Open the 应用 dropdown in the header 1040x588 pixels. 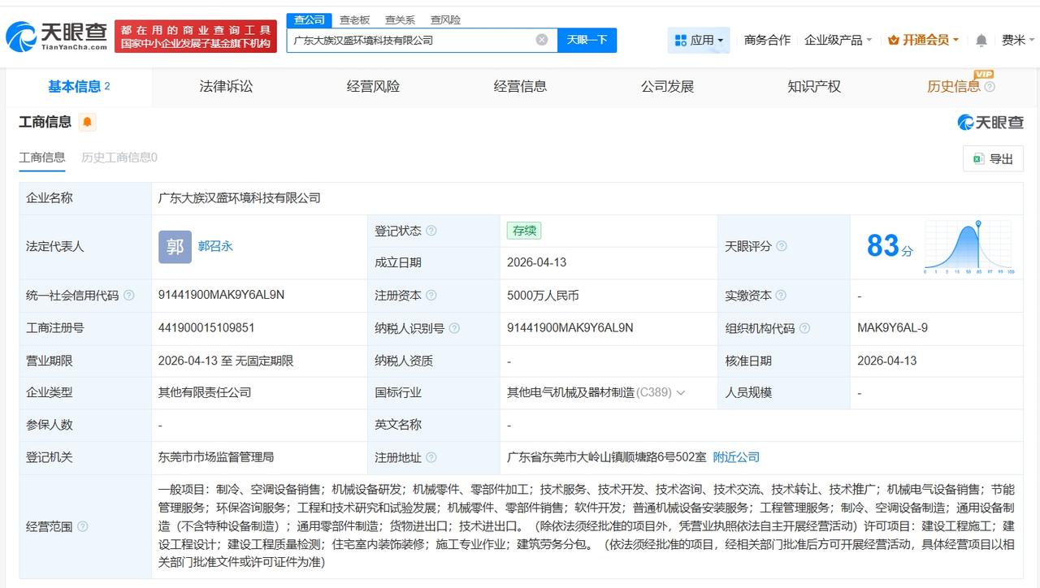pyautogui.click(x=700, y=39)
